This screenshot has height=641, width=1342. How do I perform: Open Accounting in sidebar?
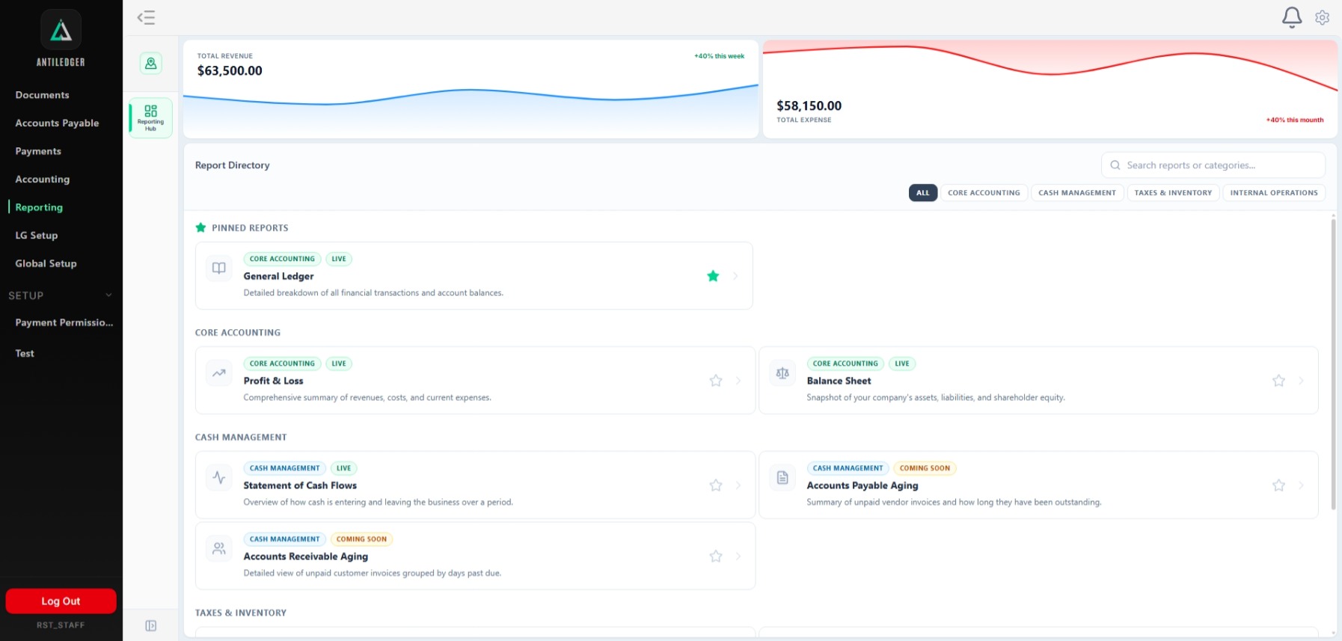(x=43, y=180)
